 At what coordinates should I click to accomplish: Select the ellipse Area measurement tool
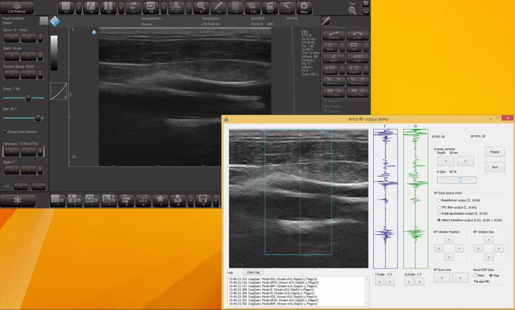[x=330, y=46]
